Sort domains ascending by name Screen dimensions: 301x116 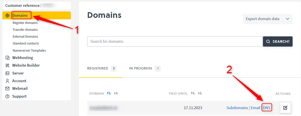pyautogui.click(x=109, y=93)
